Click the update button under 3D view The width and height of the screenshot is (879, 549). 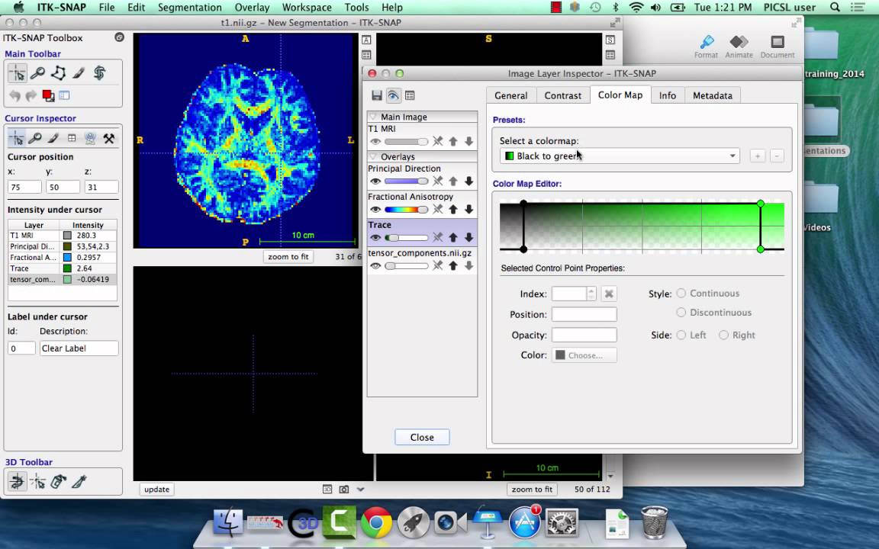click(x=156, y=489)
